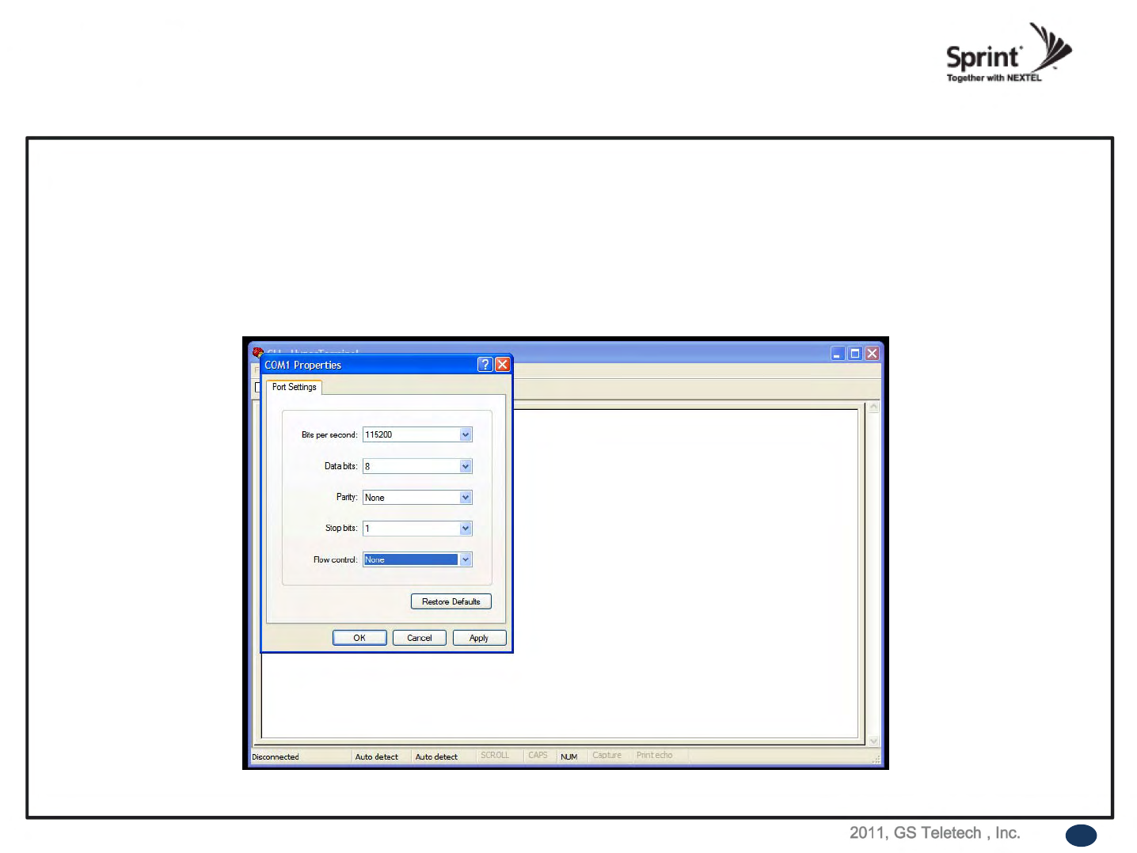Click the Restore Defaults button

tap(451, 601)
